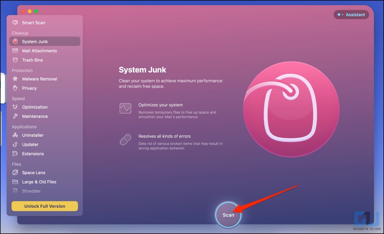Viewport: 384px width, 234px height.
Task: Start the Scan button
Action: tap(228, 215)
